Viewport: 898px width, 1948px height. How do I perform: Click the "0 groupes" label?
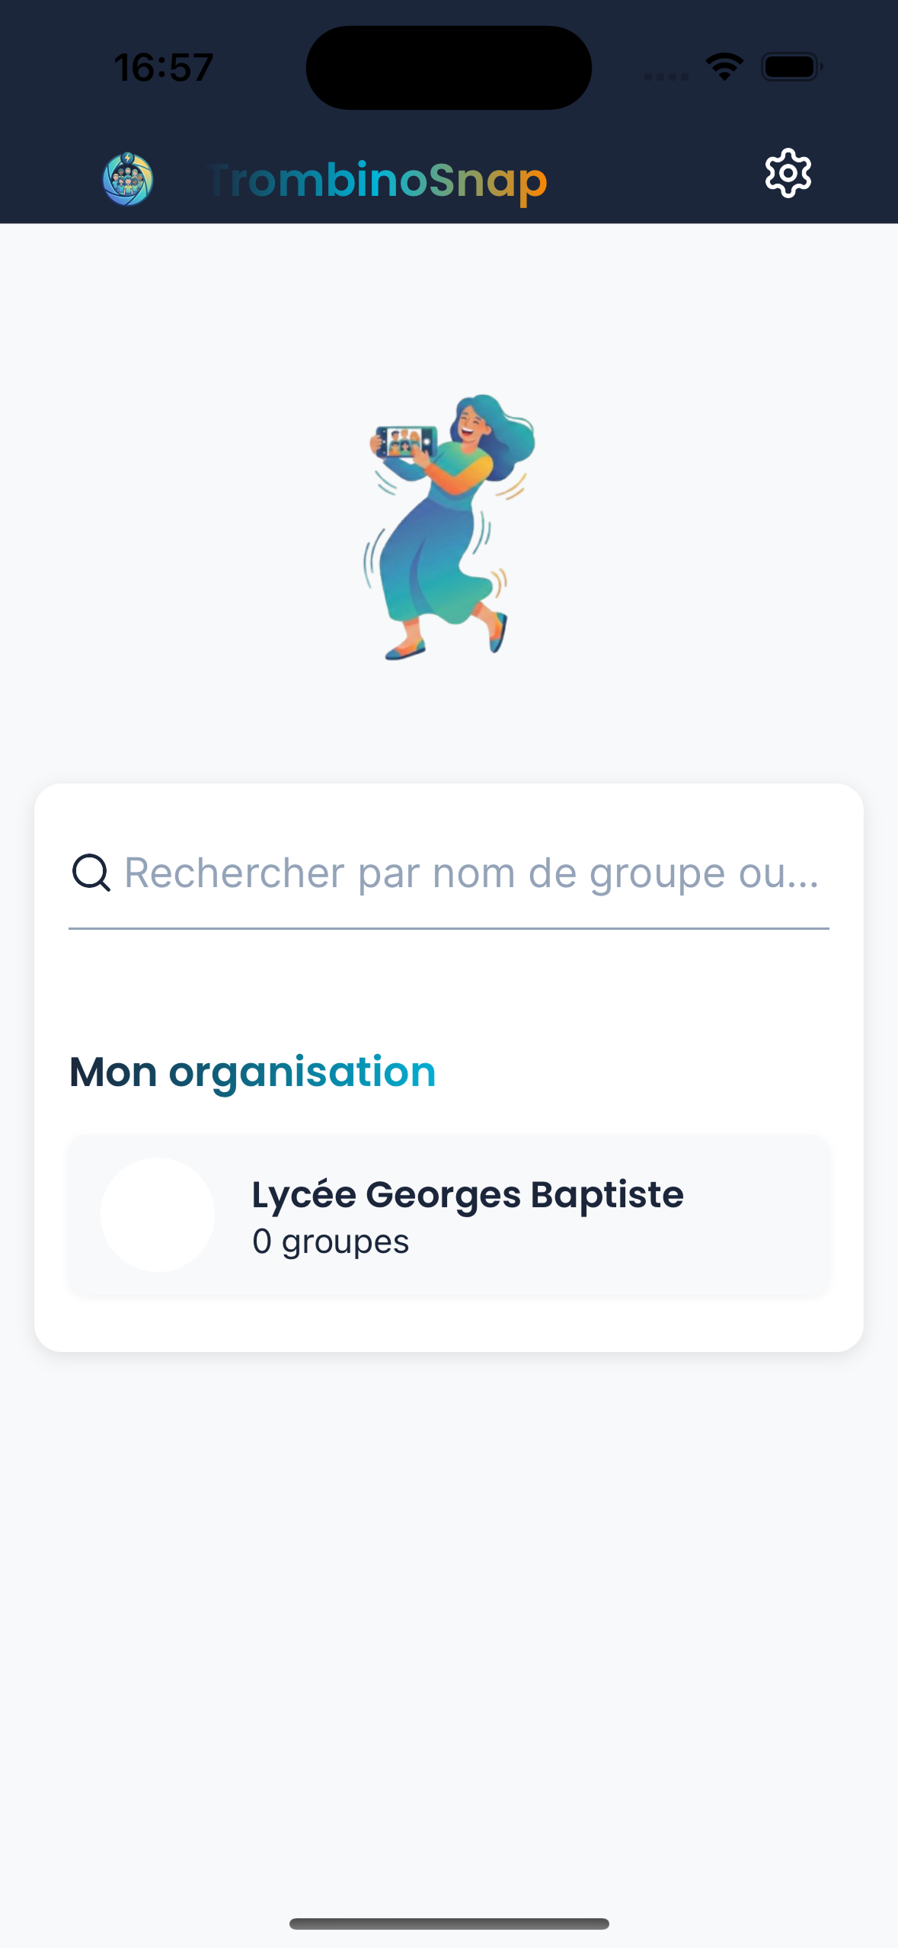(331, 1242)
